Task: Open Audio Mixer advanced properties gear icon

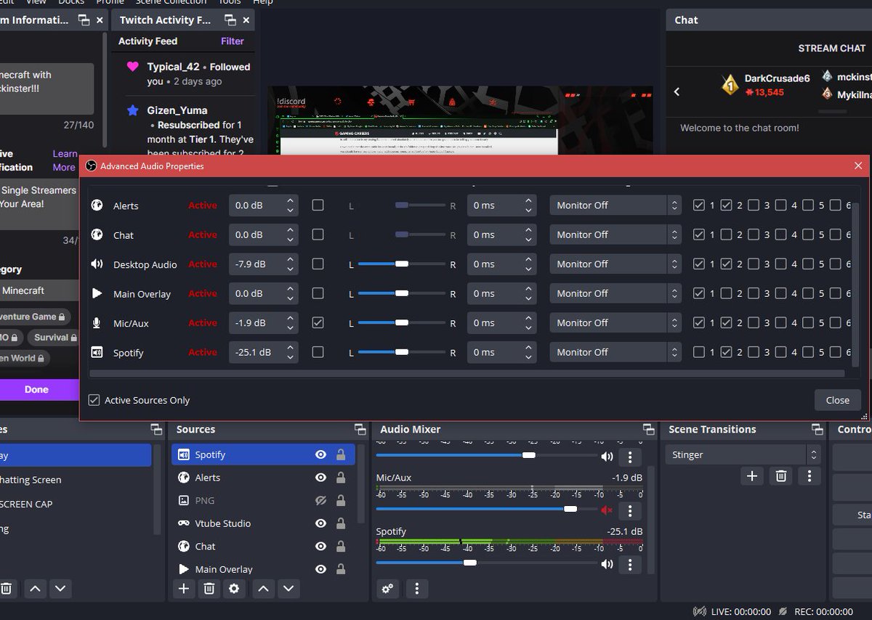Action: (x=388, y=589)
